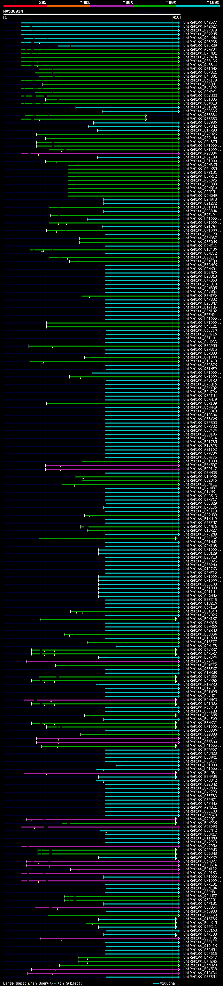Select the UniRef100_Q9LKH4 label

click(200, 38)
